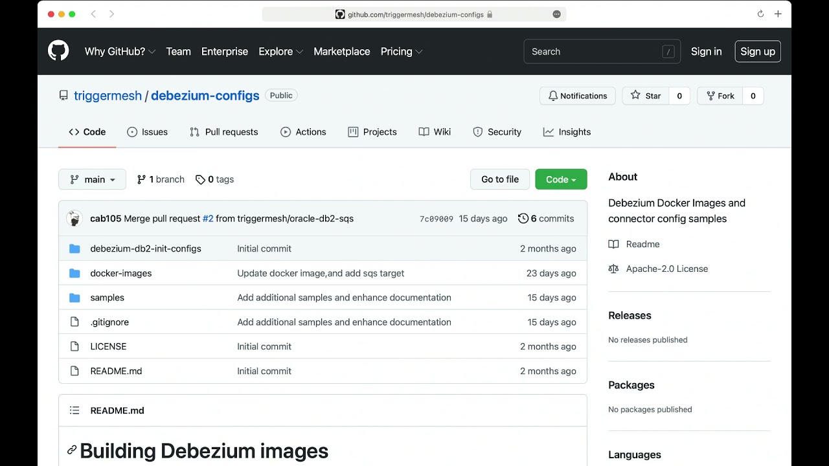
Task: Open the Projects tab
Action: click(372, 132)
